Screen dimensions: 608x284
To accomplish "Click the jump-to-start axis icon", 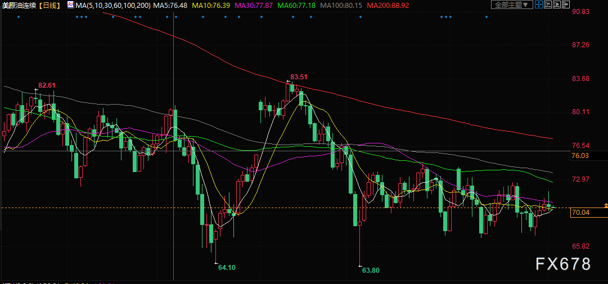I will pos(548,4).
